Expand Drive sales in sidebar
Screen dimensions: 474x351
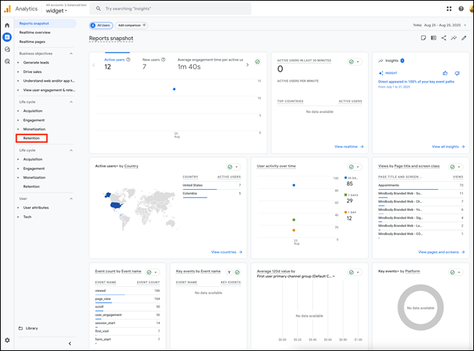[x=18, y=72]
